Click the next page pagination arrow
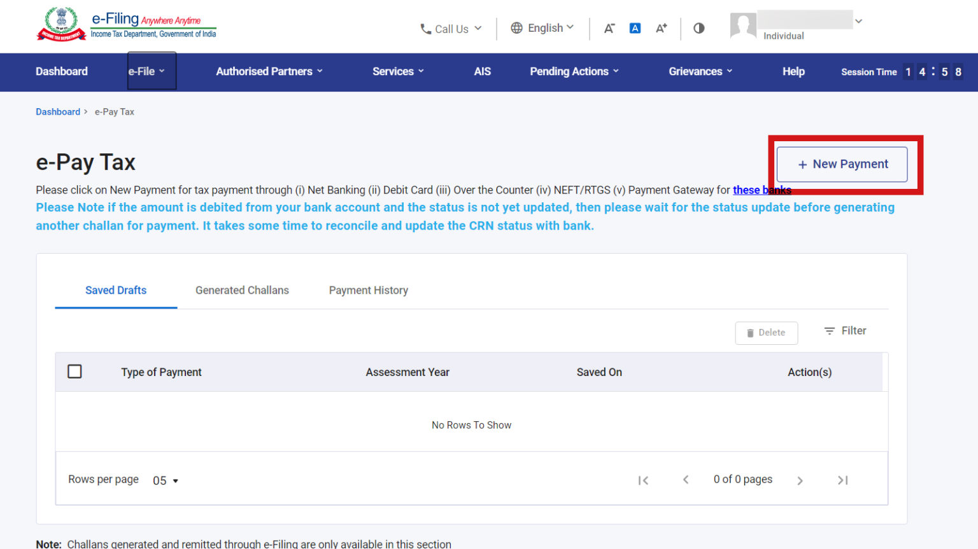Screen dimensions: 978x549 click(800, 480)
